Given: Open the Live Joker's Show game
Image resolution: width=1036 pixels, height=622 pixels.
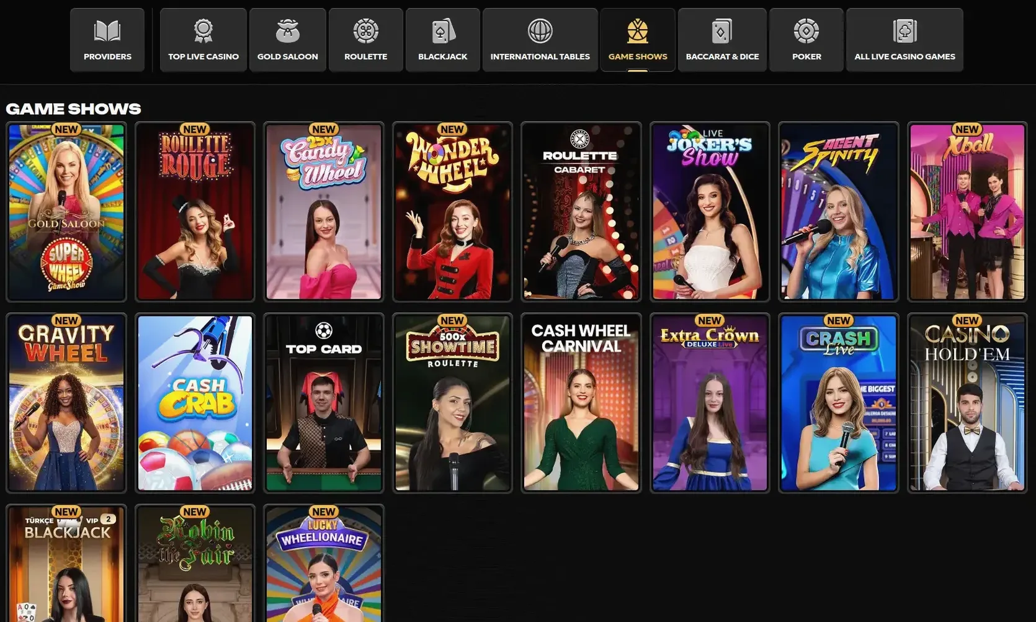Looking at the screenshot, I should [x=710, y=212].
